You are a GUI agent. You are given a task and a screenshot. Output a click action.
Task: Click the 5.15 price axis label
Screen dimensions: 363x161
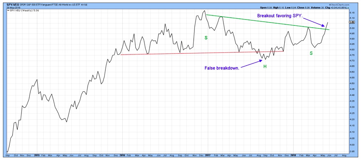pos(352,13)
